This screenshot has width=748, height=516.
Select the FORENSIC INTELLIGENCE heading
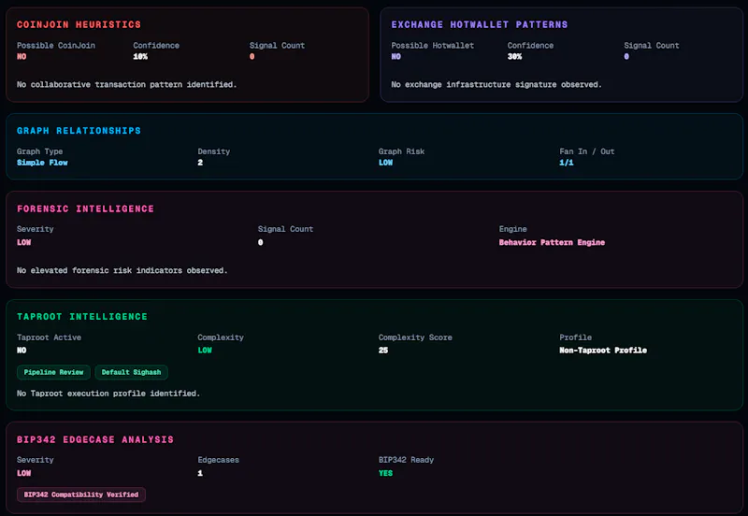click(x=85, y=208)
